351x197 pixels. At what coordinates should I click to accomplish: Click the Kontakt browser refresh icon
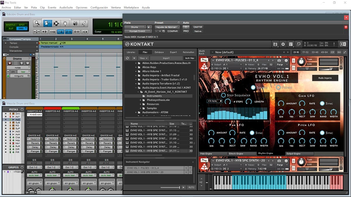(128, 58)
